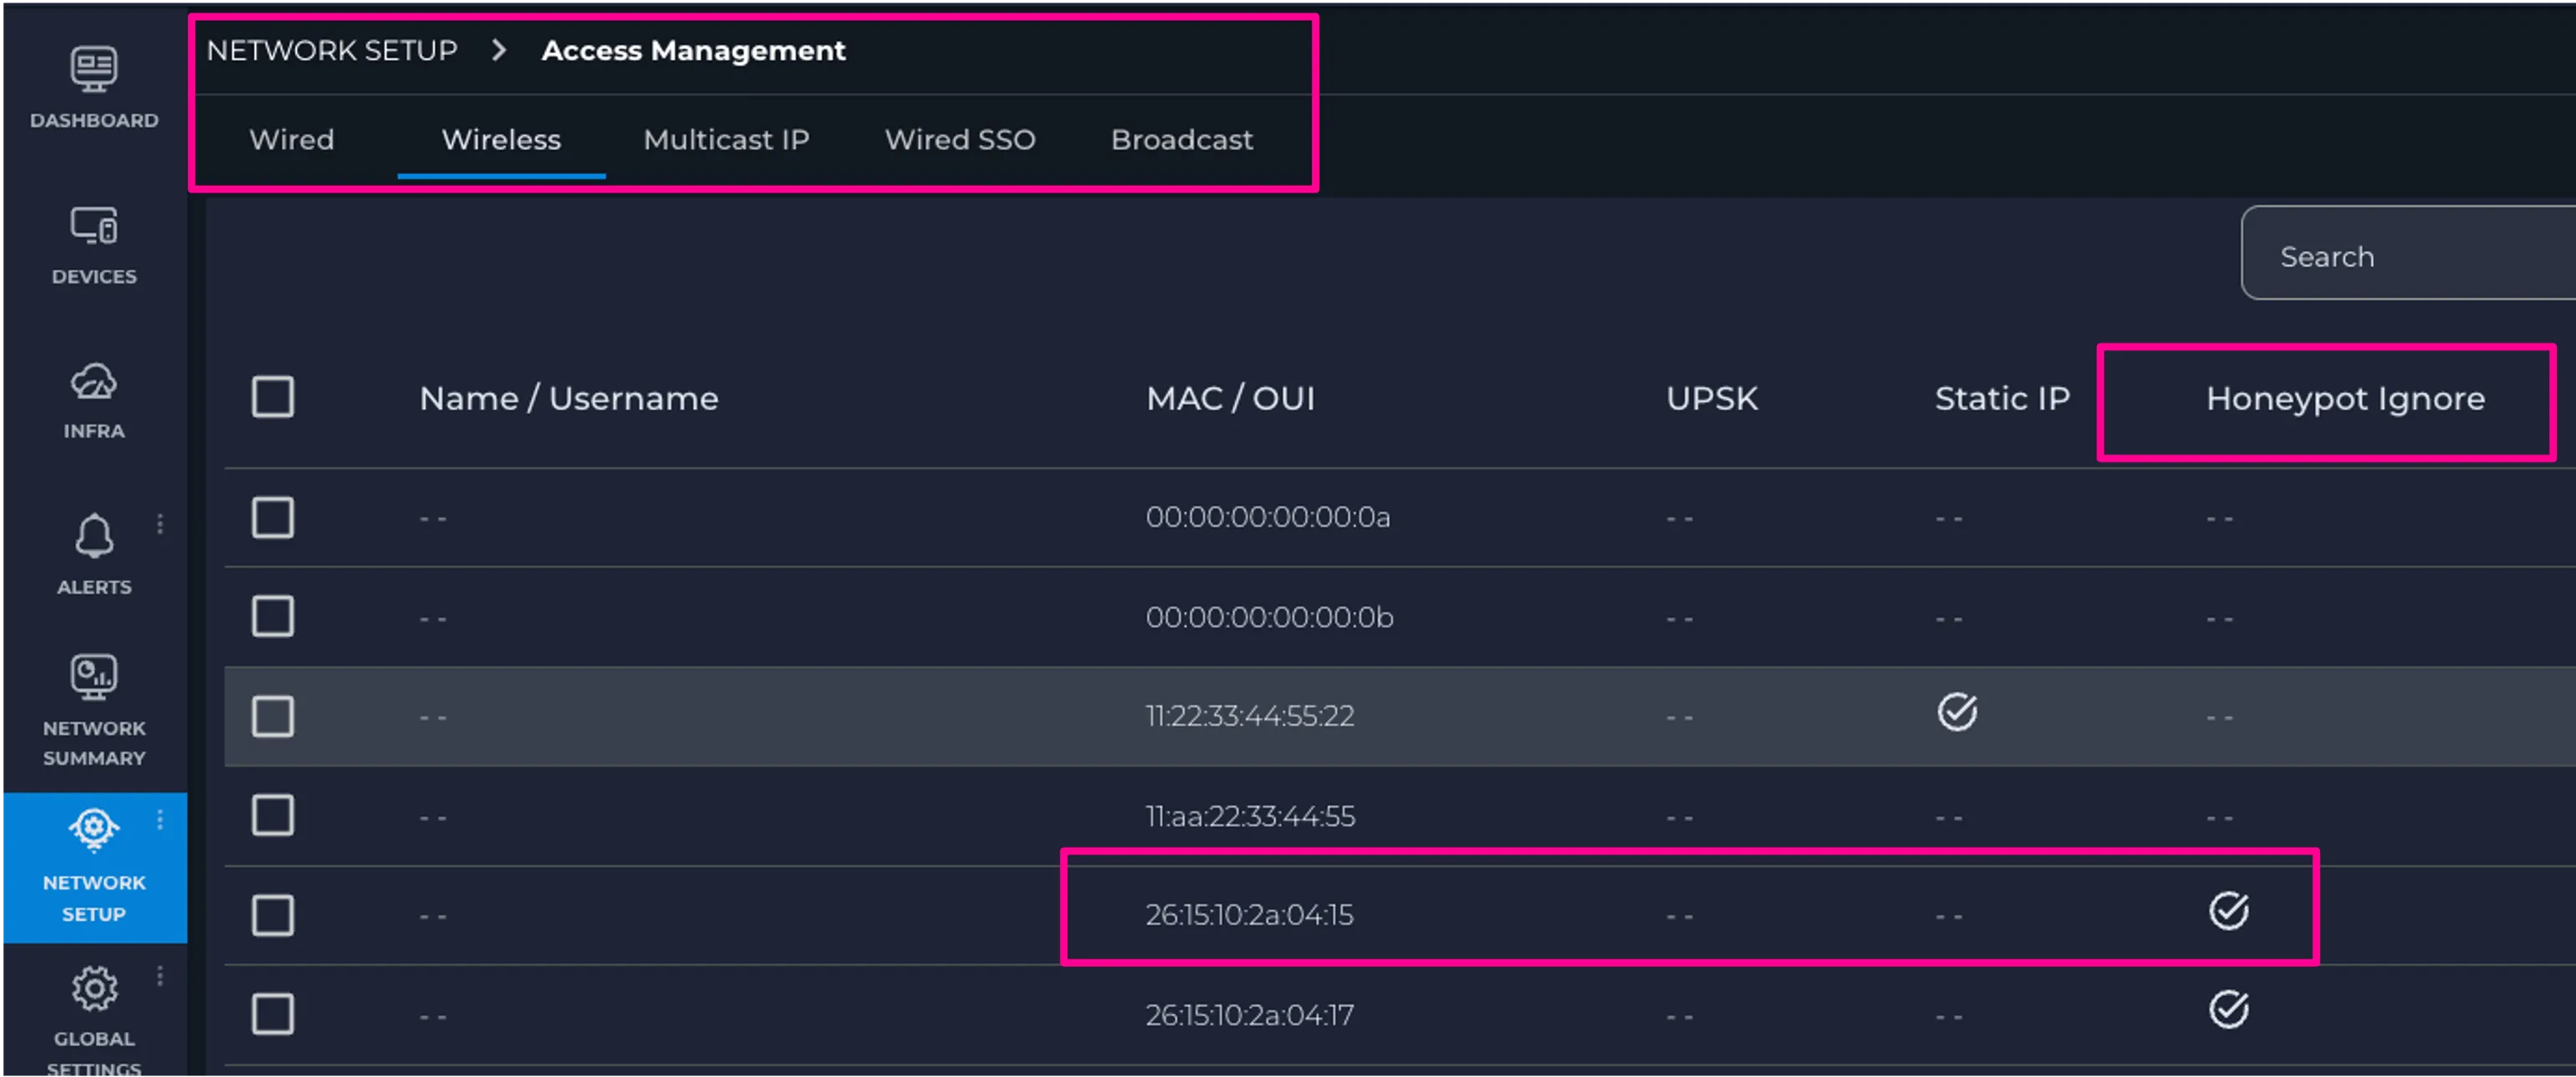Open the Infra cloud icon

94,382
